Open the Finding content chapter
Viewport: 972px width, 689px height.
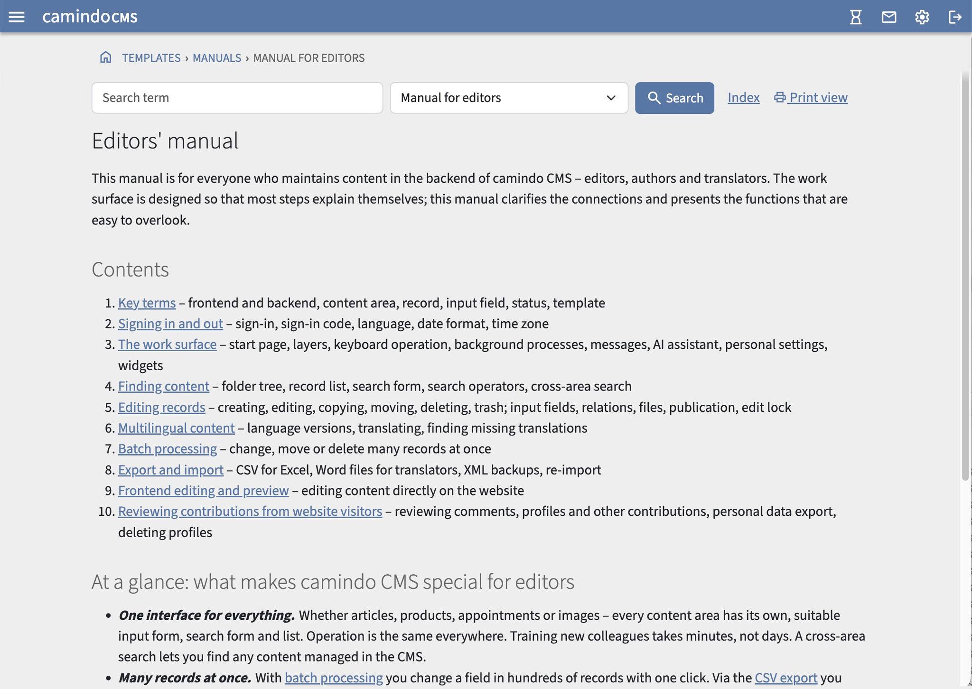163,386
